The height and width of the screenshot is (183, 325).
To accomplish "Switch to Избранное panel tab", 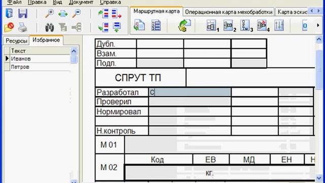I will [46, 40].
